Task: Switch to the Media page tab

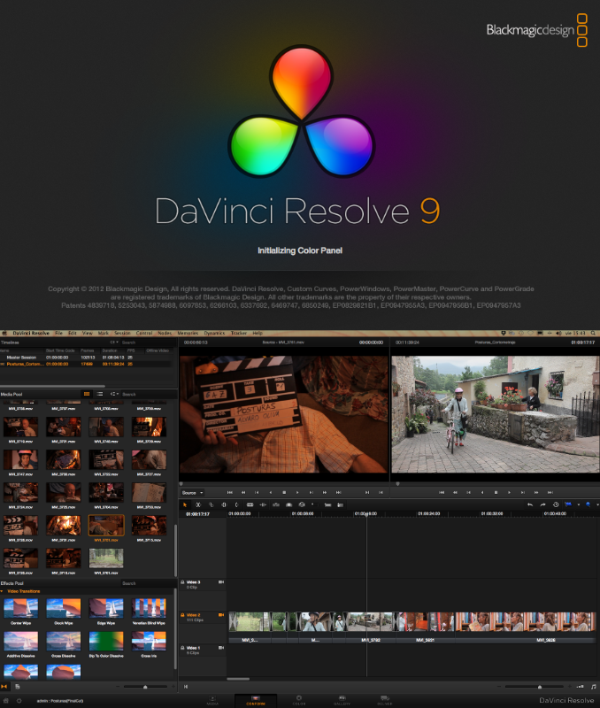Action: pos(212,701)
